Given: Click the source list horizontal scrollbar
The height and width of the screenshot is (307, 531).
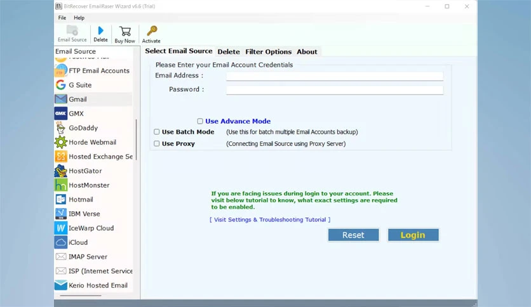Looking at the screenshot, I should 81,296.
